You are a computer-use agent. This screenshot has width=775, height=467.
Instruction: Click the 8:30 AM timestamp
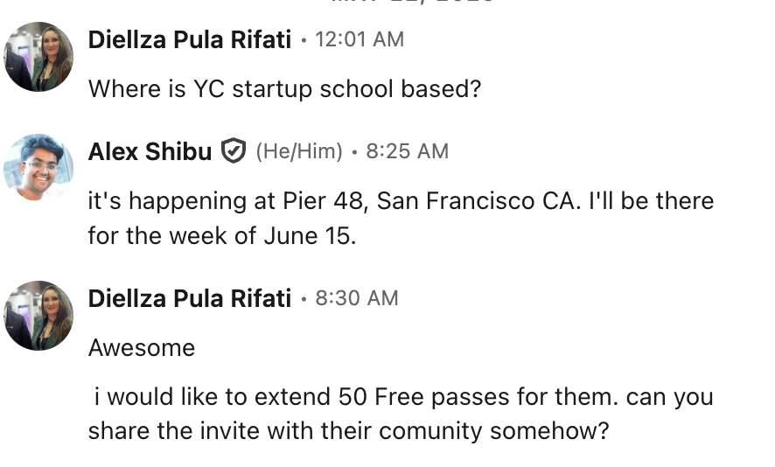point(356,298)
